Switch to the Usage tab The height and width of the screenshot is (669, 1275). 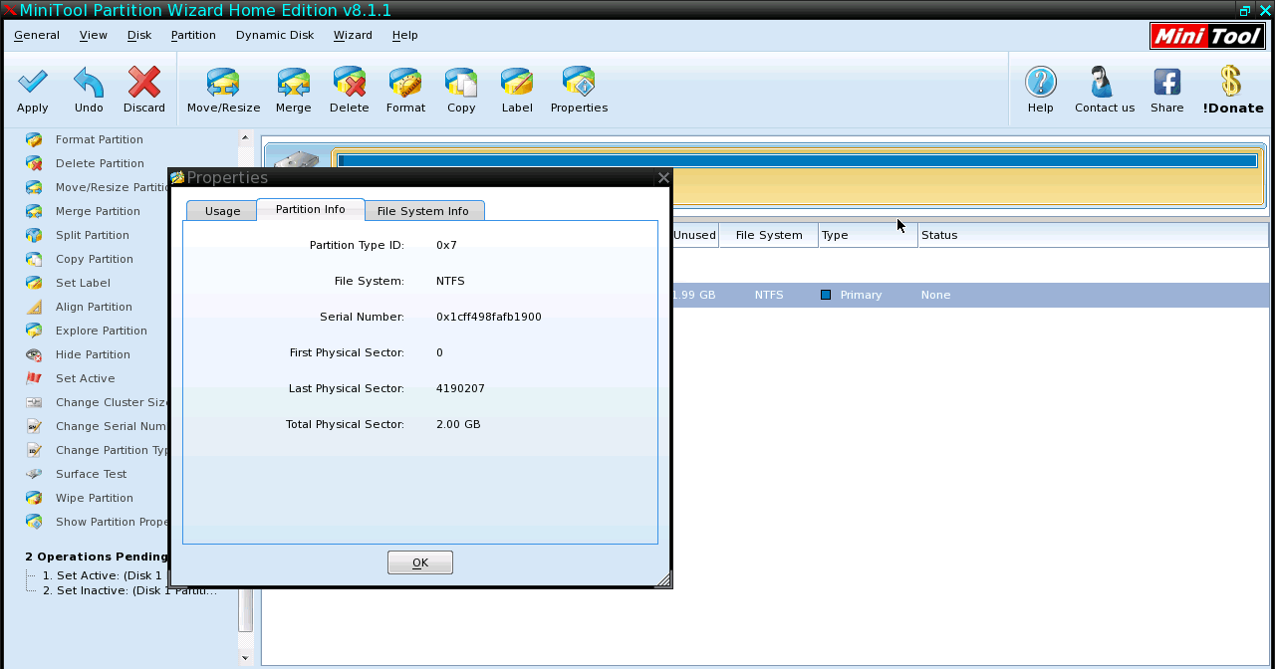tap(222, 211)
